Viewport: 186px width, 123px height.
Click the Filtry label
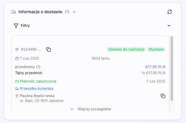coord(25,26)
